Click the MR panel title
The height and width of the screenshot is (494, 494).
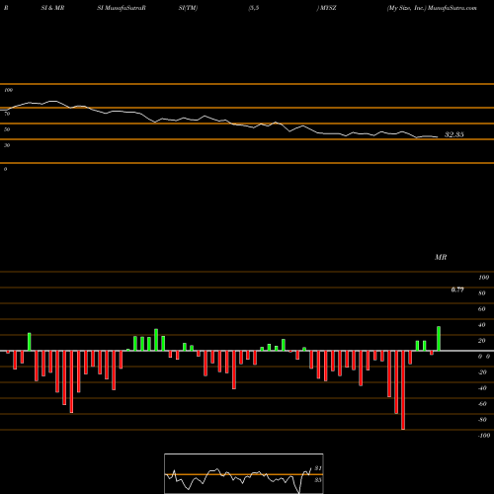(441, 257)
